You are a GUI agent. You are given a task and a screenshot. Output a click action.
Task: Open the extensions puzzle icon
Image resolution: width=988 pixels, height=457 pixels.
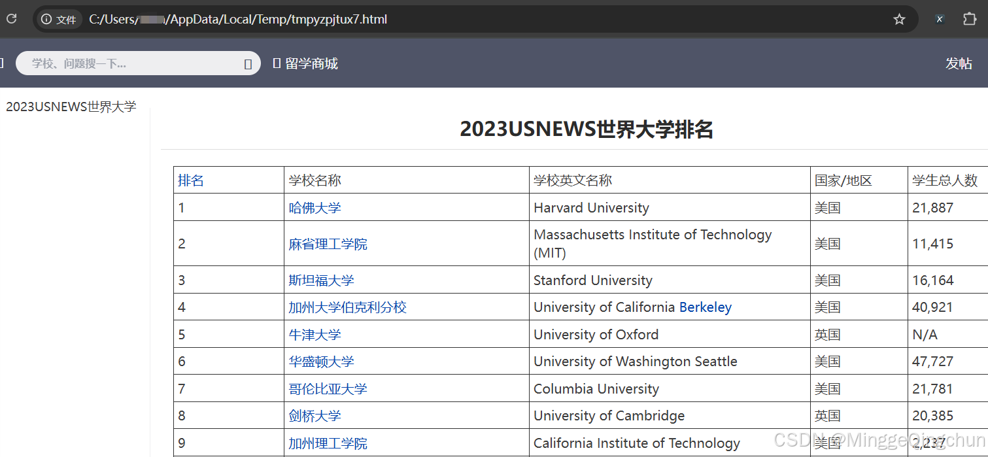coord(970,20)
